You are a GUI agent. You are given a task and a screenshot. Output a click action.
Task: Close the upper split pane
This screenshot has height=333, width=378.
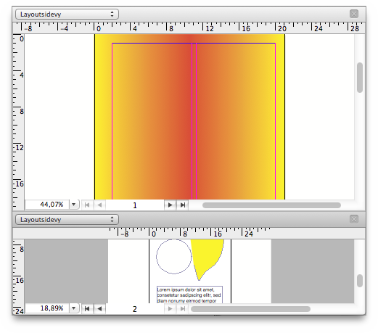coord(354,14)
